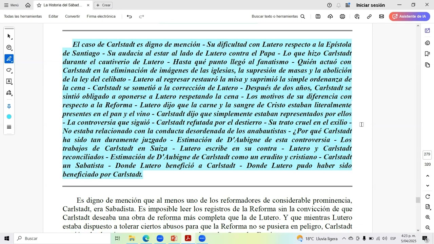Zoom out of the document
This screenshot has width=434, height=244.
[428, 228]
